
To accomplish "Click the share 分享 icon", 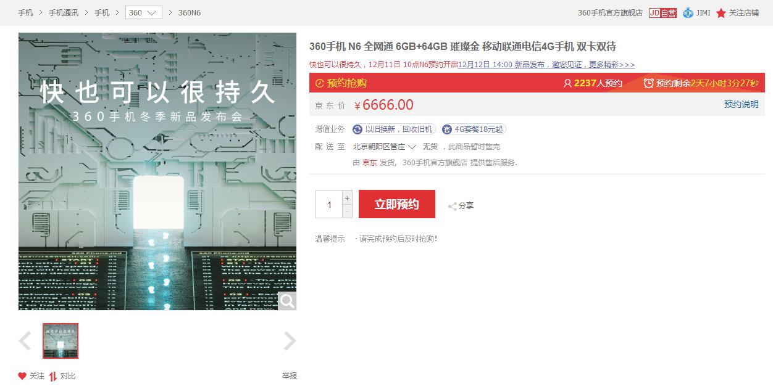I will [x=453, y=207].
